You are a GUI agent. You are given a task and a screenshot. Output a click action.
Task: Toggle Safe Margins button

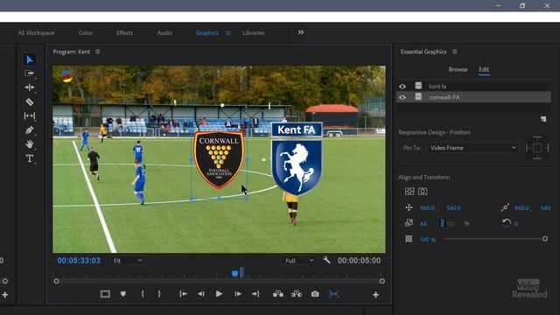pos(105,294)
